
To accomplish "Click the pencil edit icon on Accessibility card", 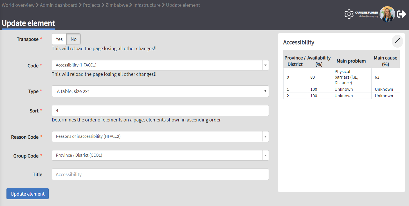I will [397, 41].
